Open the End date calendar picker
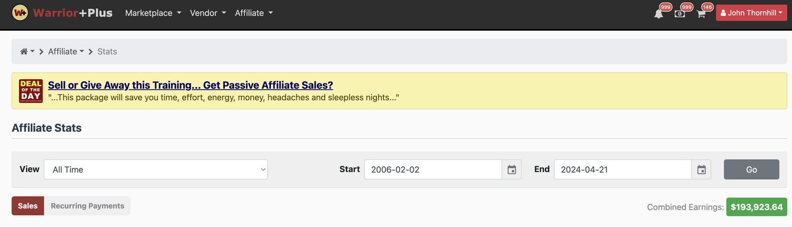This screenshot has width=792, height=227. 701,169
